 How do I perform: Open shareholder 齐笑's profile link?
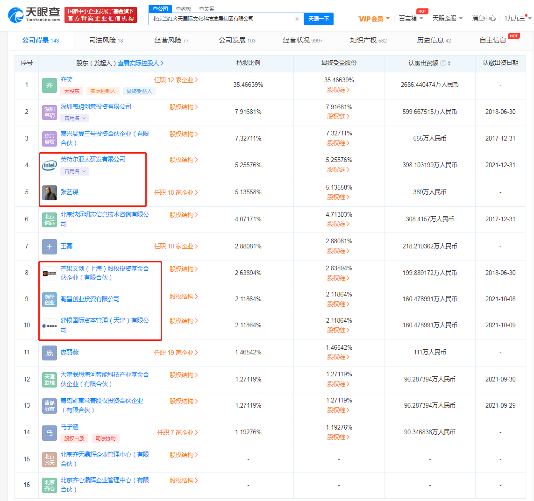coord(66,80)
